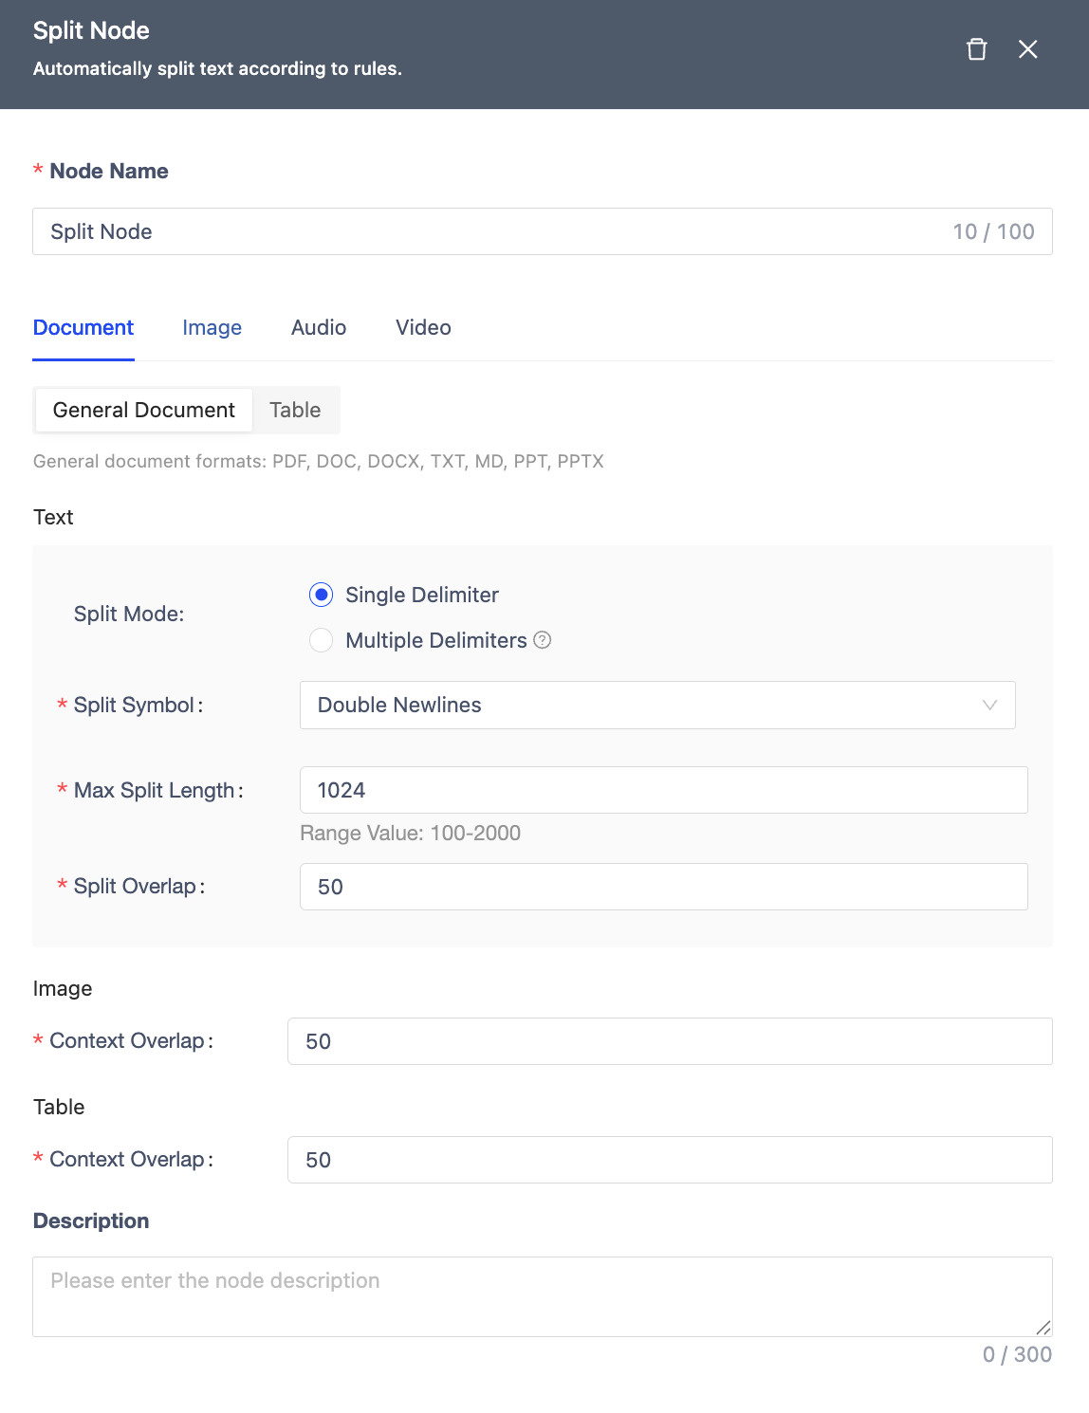Switch to the Audio tab
Viewport: 1089px width, 1413px height.
[x=319, y=327]
